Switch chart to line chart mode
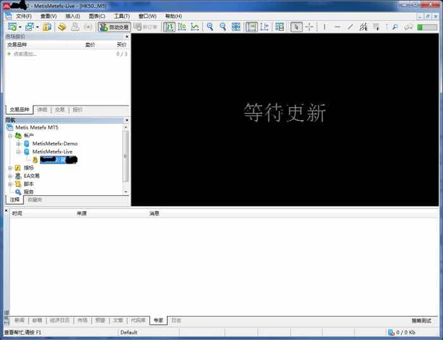Screen dimensions: 443x340 coord(195,27)
